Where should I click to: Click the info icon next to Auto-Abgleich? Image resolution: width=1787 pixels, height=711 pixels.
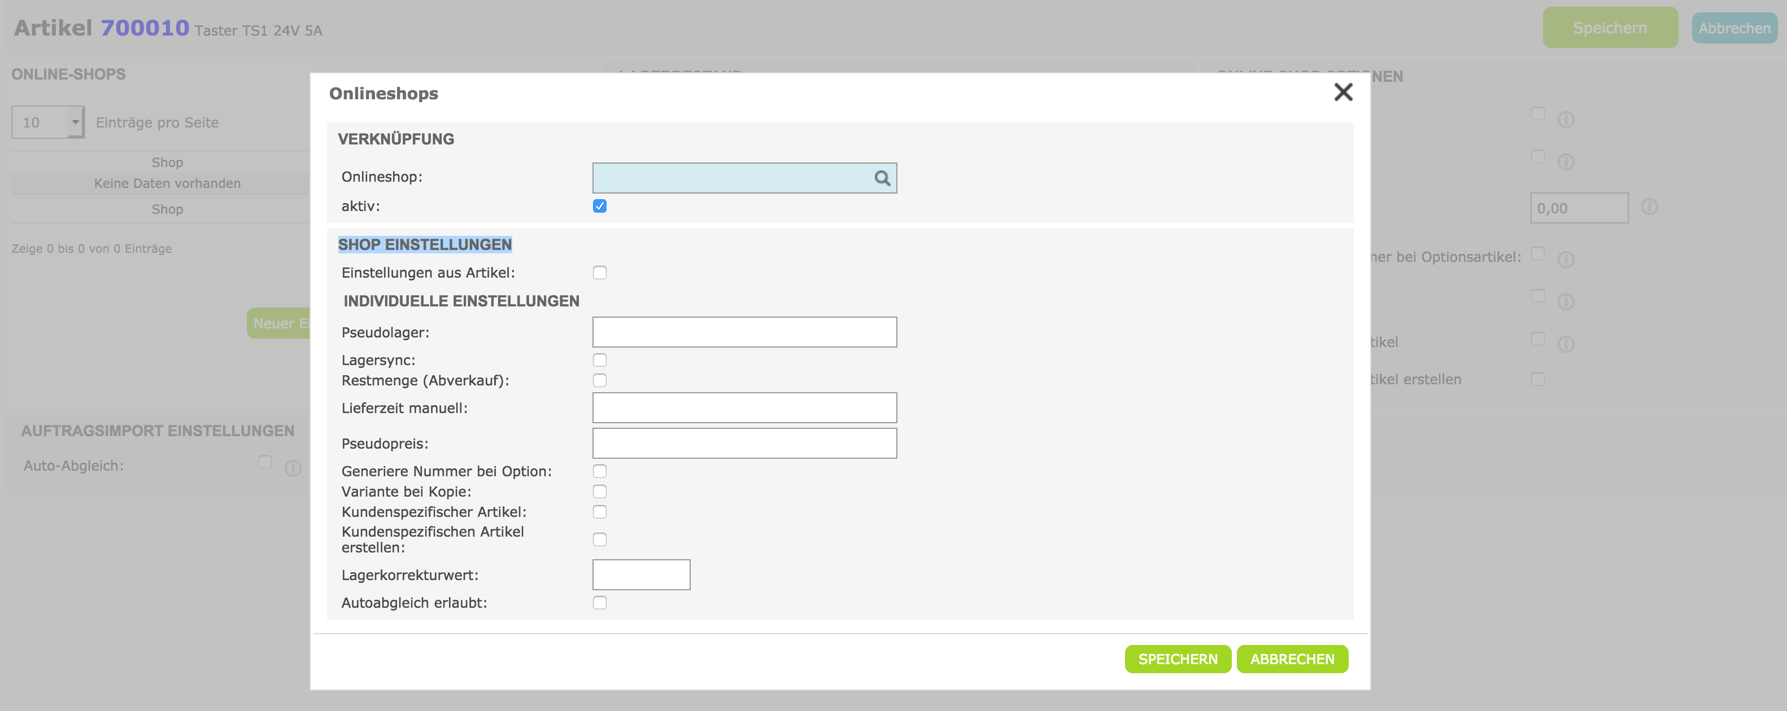click(293, 468)
